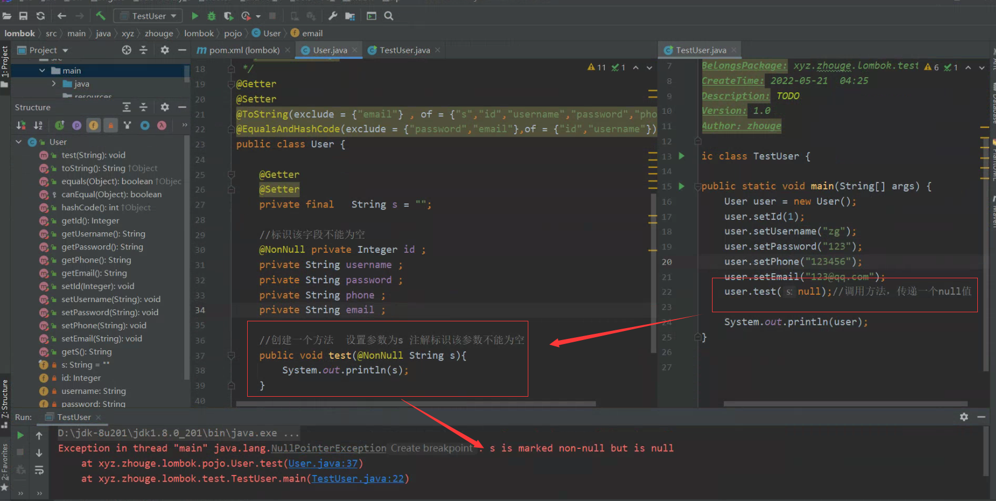Viewport: 996px width, 501px height.
Task: Click the Search Everywhere magnifier icon
Action: coord(389,16)
